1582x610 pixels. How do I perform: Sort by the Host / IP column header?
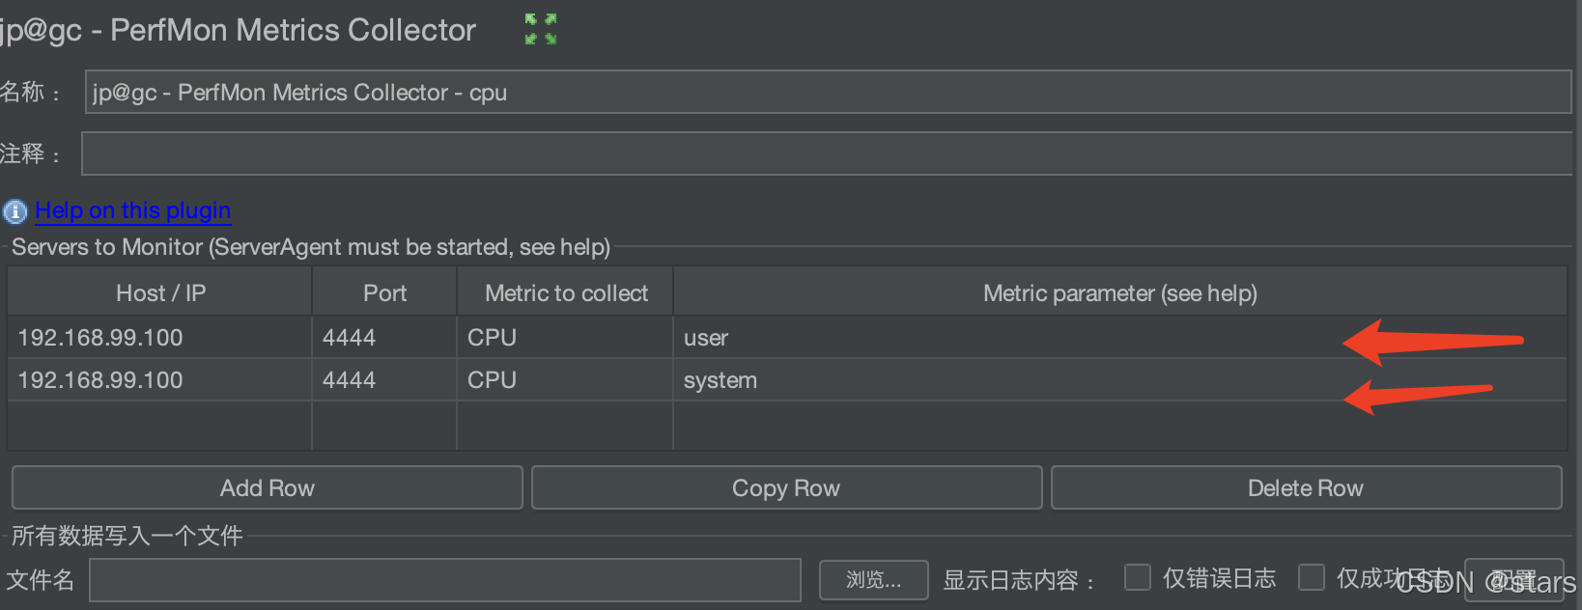(160, 292)
